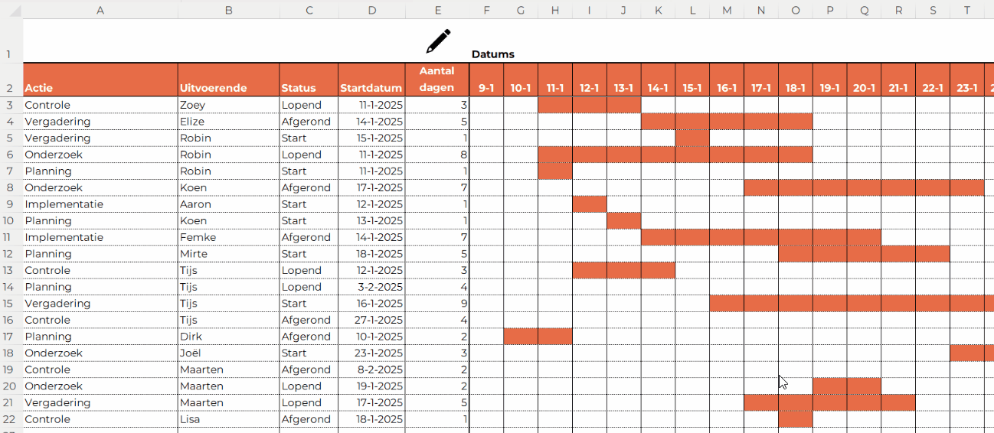Select the name cell Joël
Viewport: 994px width, 433px height.
click(228, 353)
